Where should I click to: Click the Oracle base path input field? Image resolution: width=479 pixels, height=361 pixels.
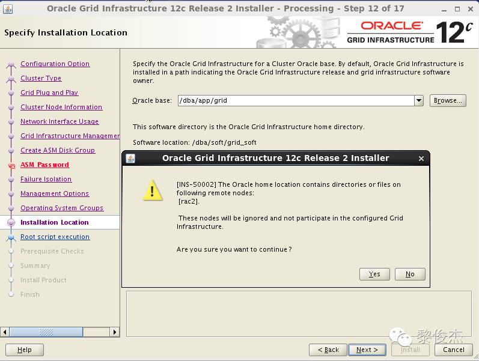coord(296,100)
